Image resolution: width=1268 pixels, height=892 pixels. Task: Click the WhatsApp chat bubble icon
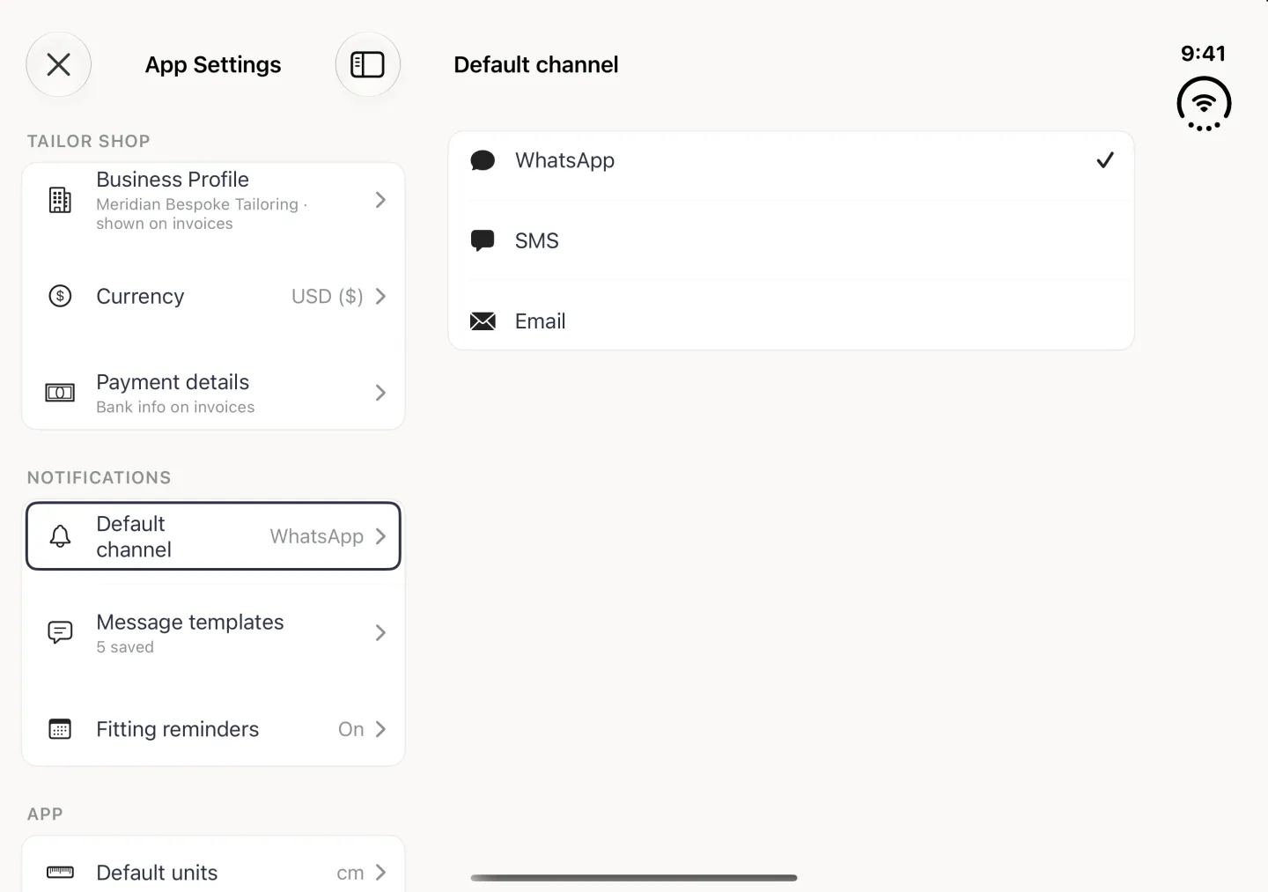[483, 160]
